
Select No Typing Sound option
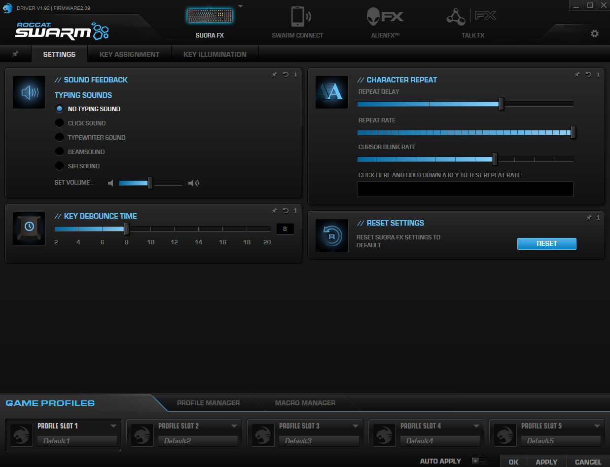(89, 109)
